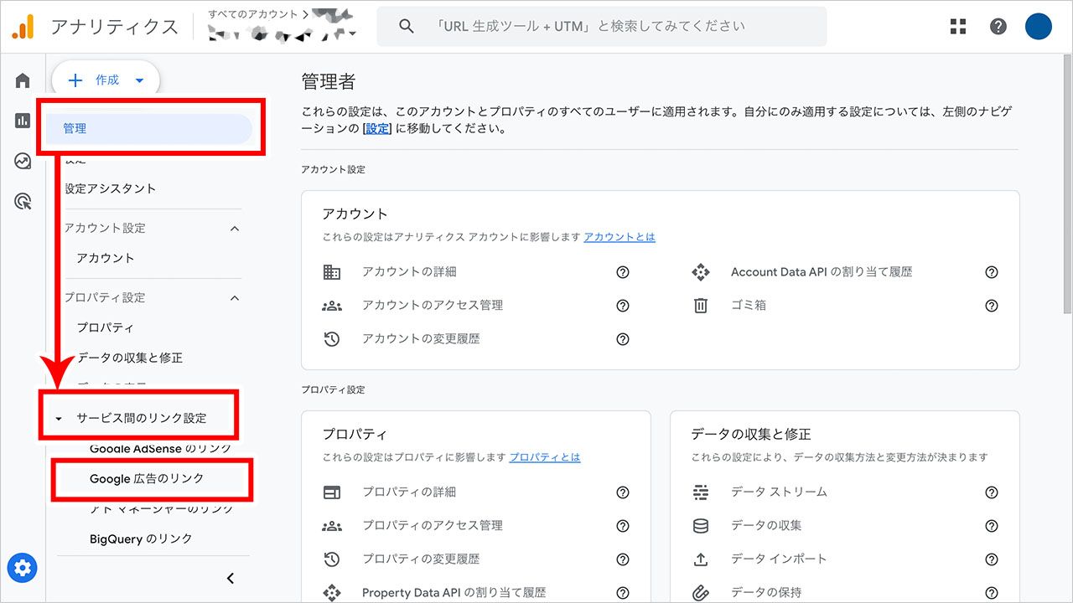Viewport: 1073px width, 603px height.
Task: Click the Help question-mark icon in the top bar
Action: point(998,26)
